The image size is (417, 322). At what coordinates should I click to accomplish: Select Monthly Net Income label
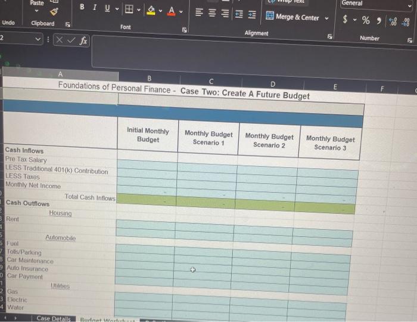pyautogui.click(x=33, y=185)
